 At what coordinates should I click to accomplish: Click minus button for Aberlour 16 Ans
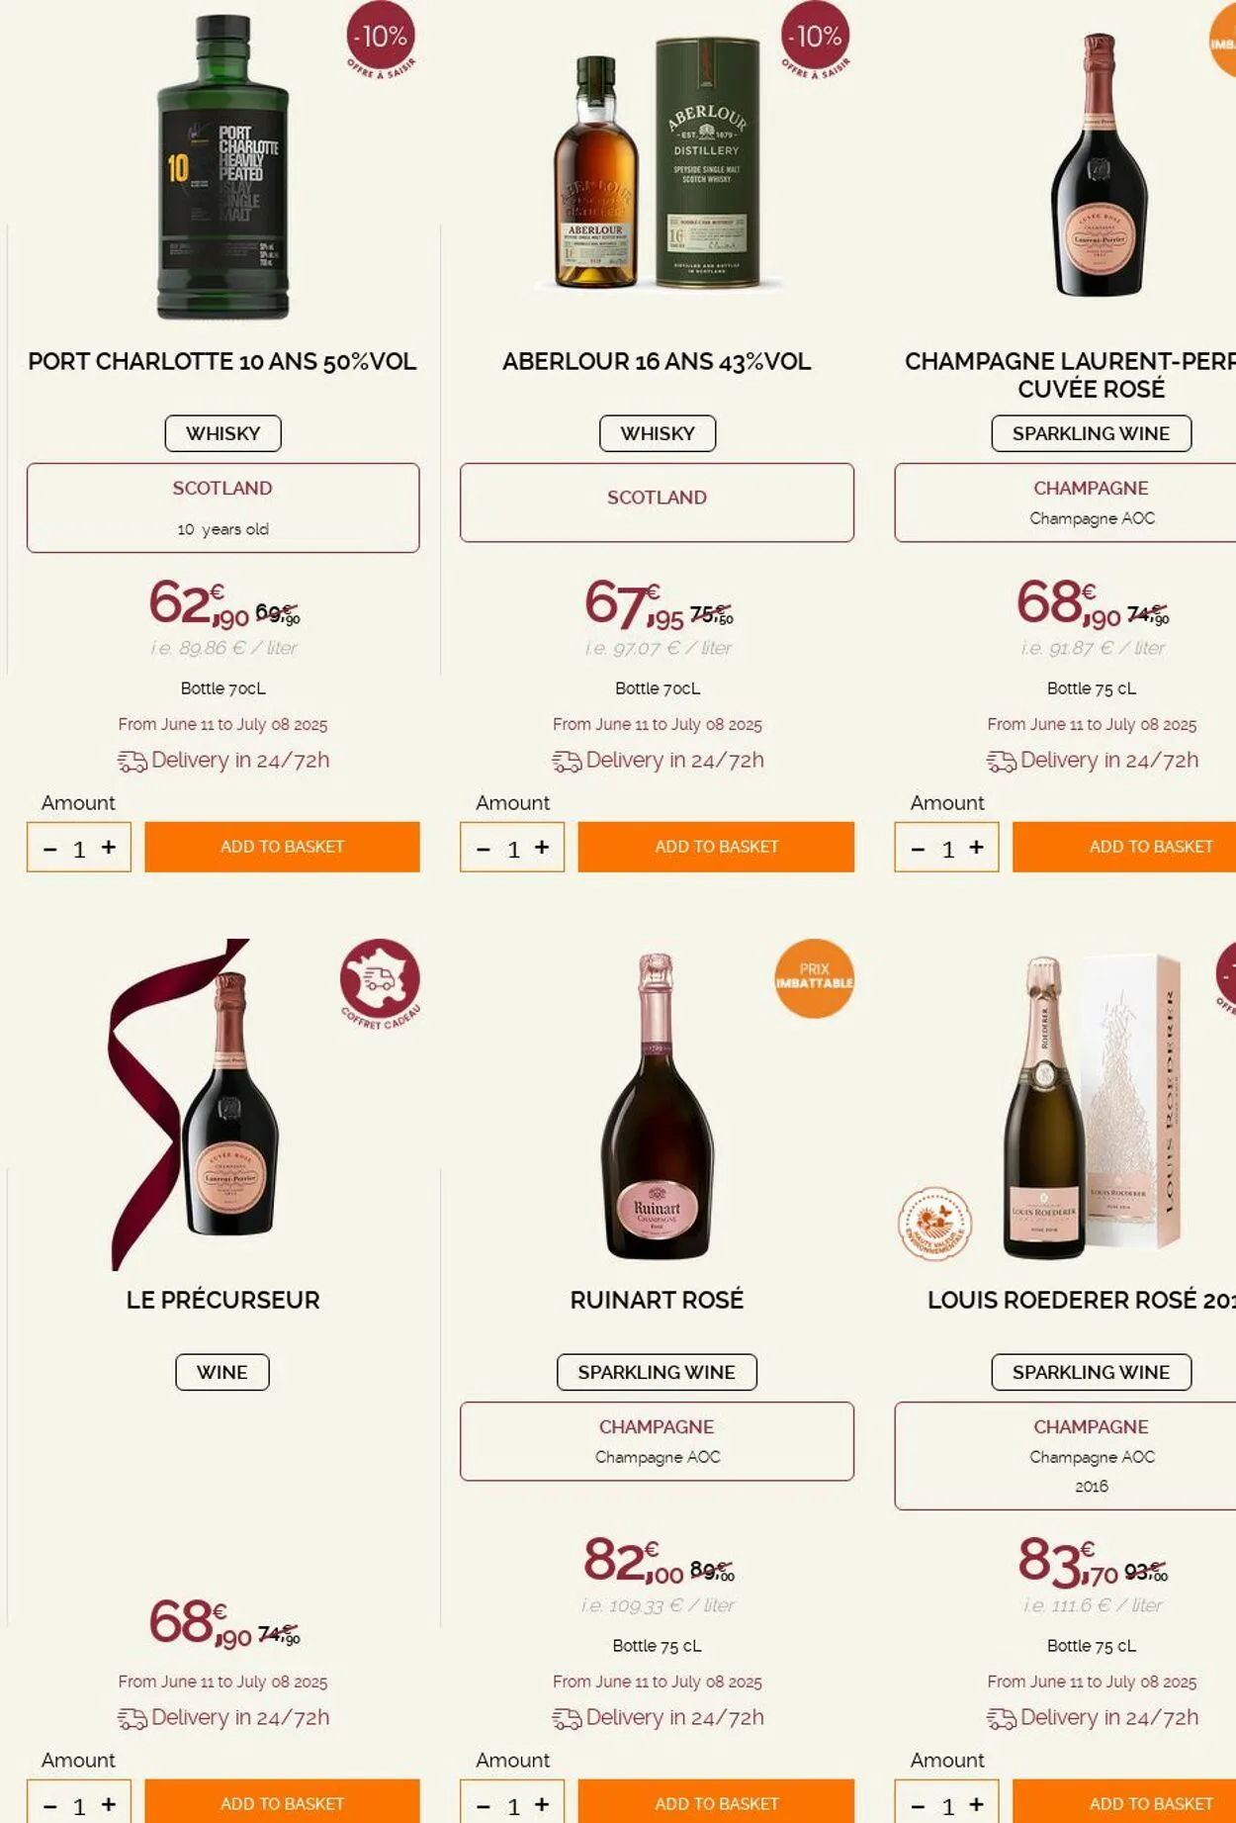pyautogui.click(x=484, y=849)
